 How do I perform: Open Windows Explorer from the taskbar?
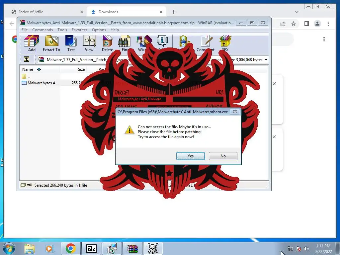pyautogui.click(x=30, y=248)
